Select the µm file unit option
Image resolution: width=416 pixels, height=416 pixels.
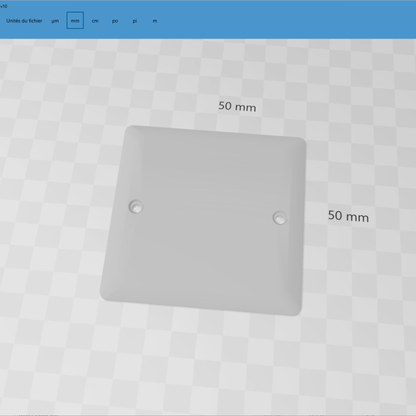point(55,21)
